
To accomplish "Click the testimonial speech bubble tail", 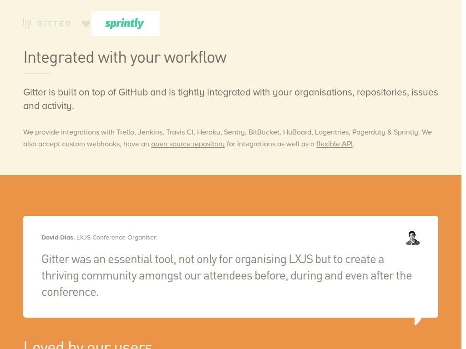I will pos(418,321).
